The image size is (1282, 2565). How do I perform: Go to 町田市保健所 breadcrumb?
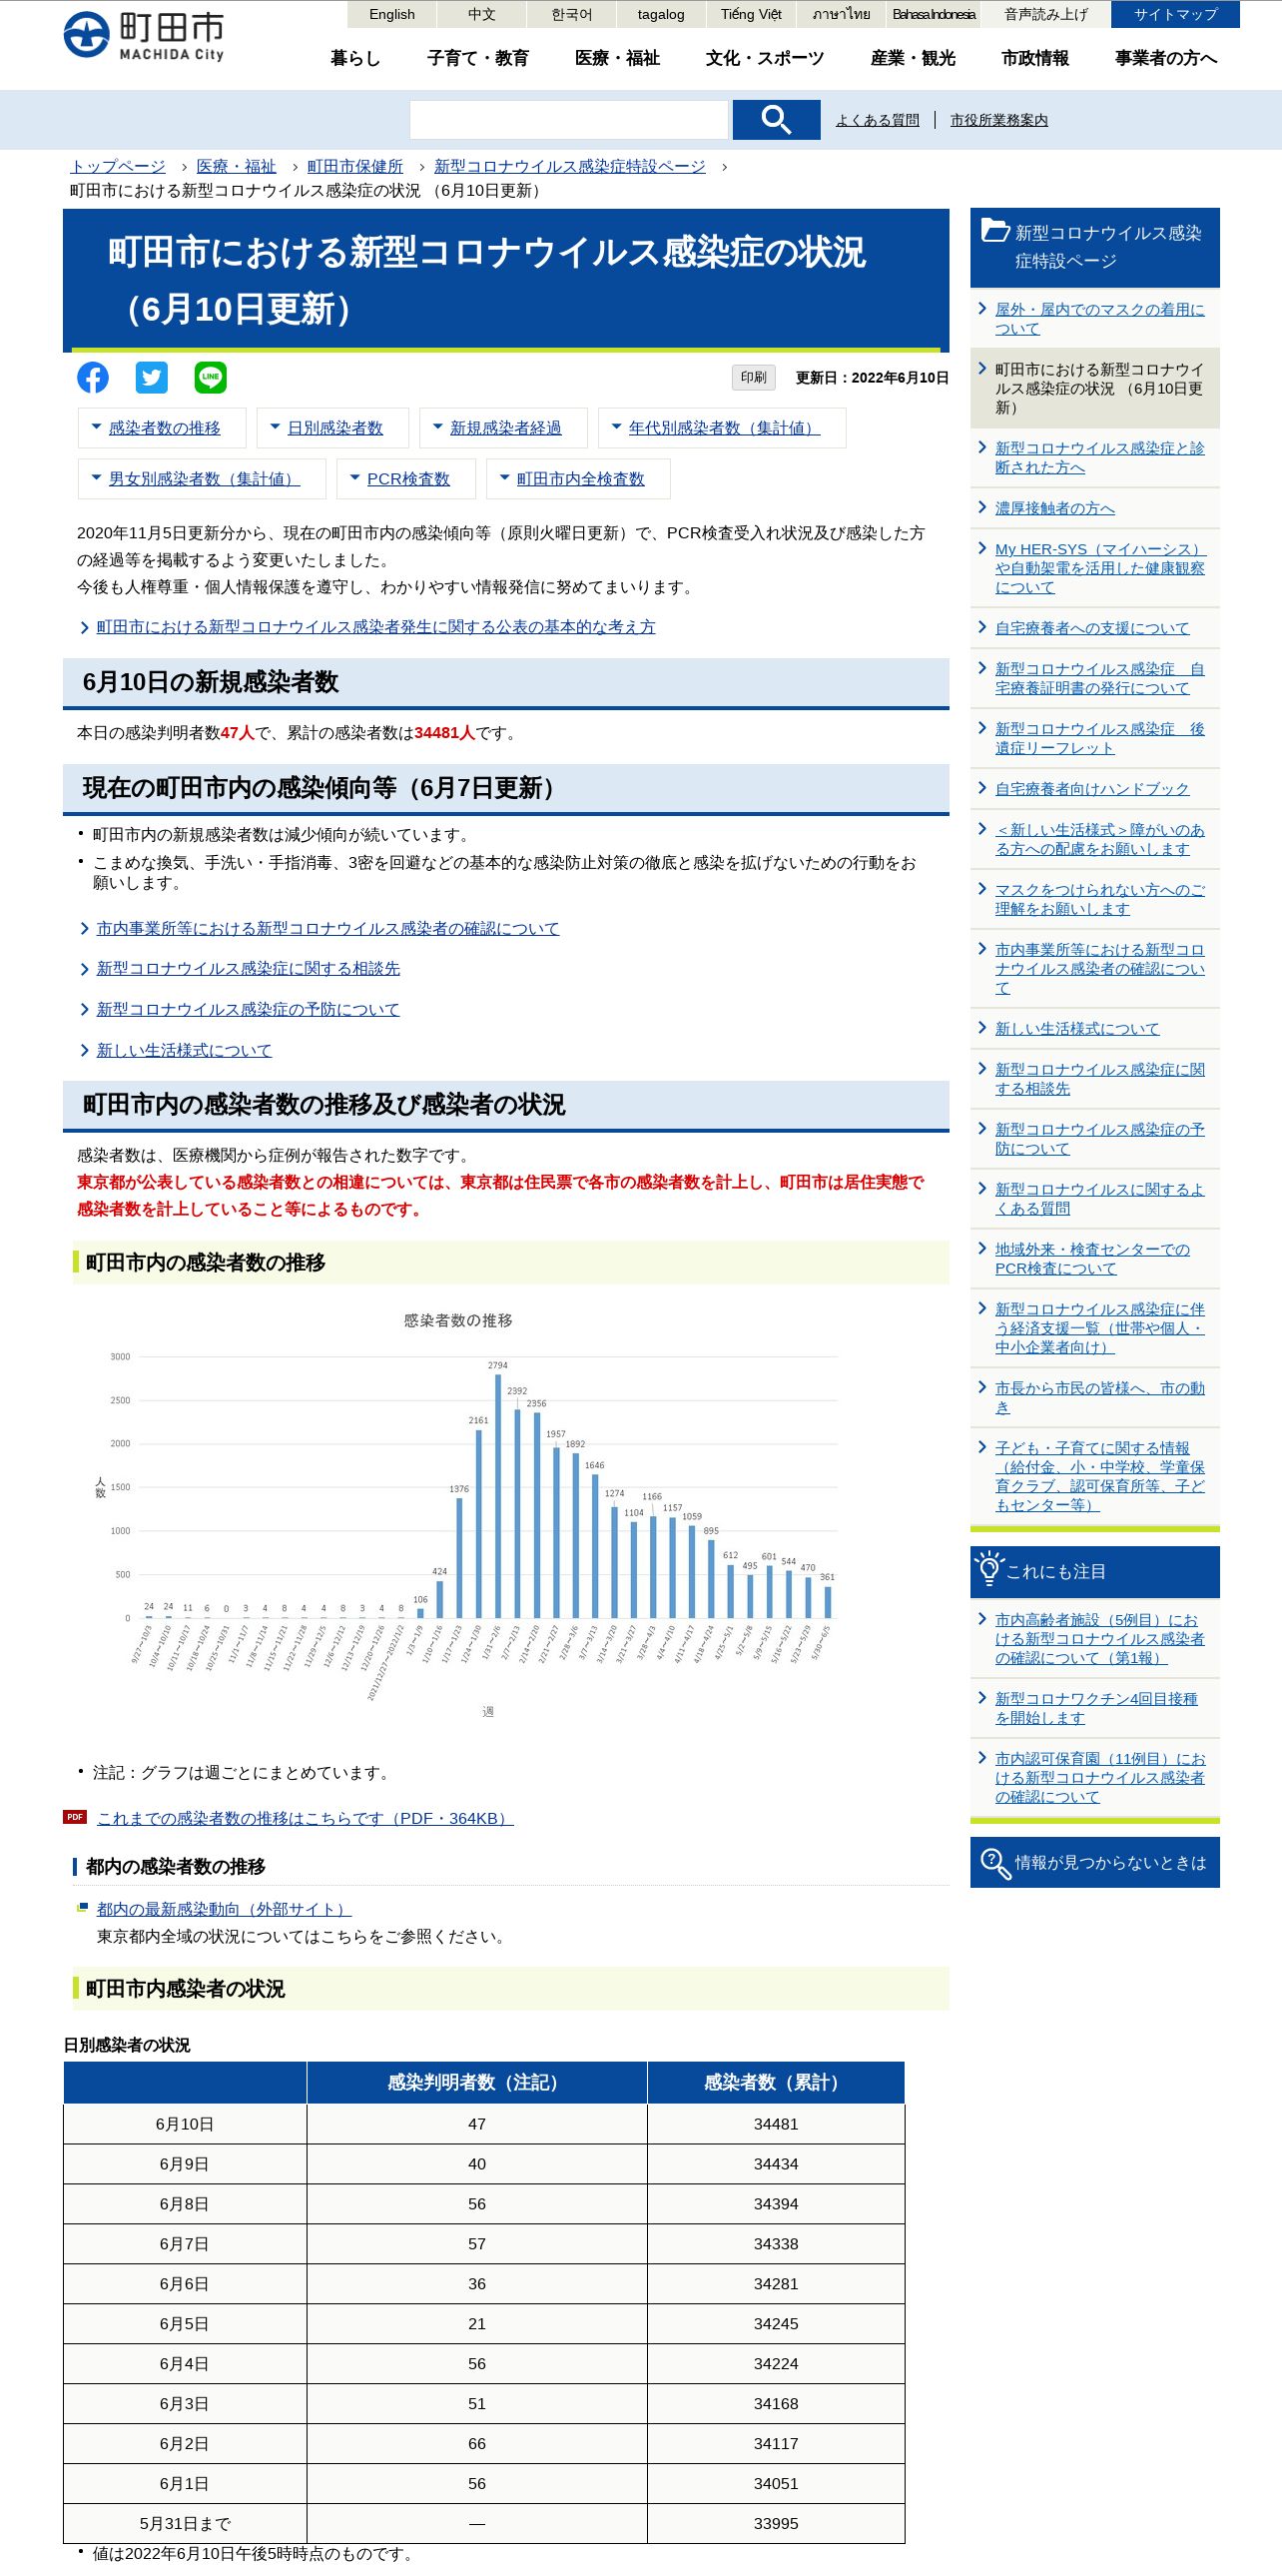click(355, 166)
